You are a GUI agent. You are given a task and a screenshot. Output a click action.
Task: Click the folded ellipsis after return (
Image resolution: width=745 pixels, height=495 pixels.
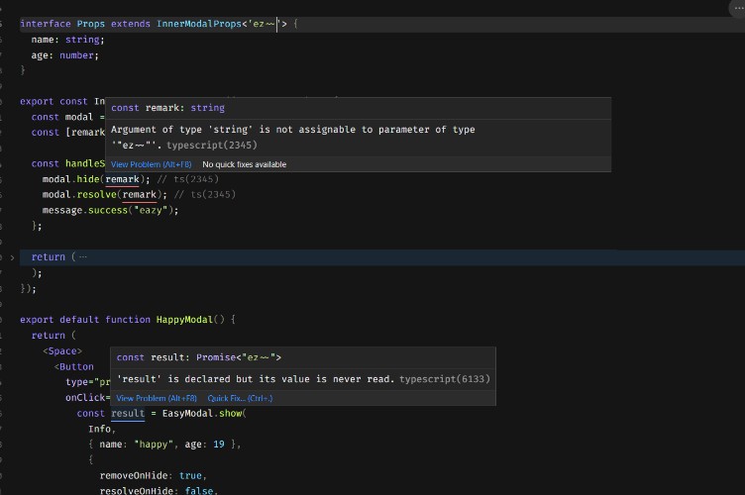[82, 257]
